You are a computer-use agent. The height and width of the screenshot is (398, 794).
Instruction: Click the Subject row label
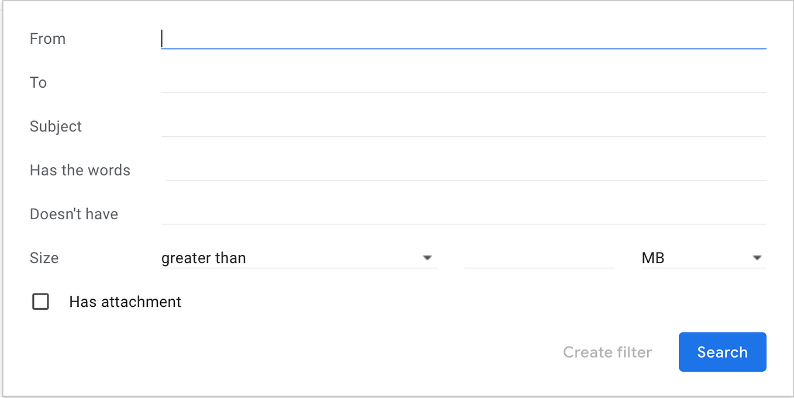point(56,126)
